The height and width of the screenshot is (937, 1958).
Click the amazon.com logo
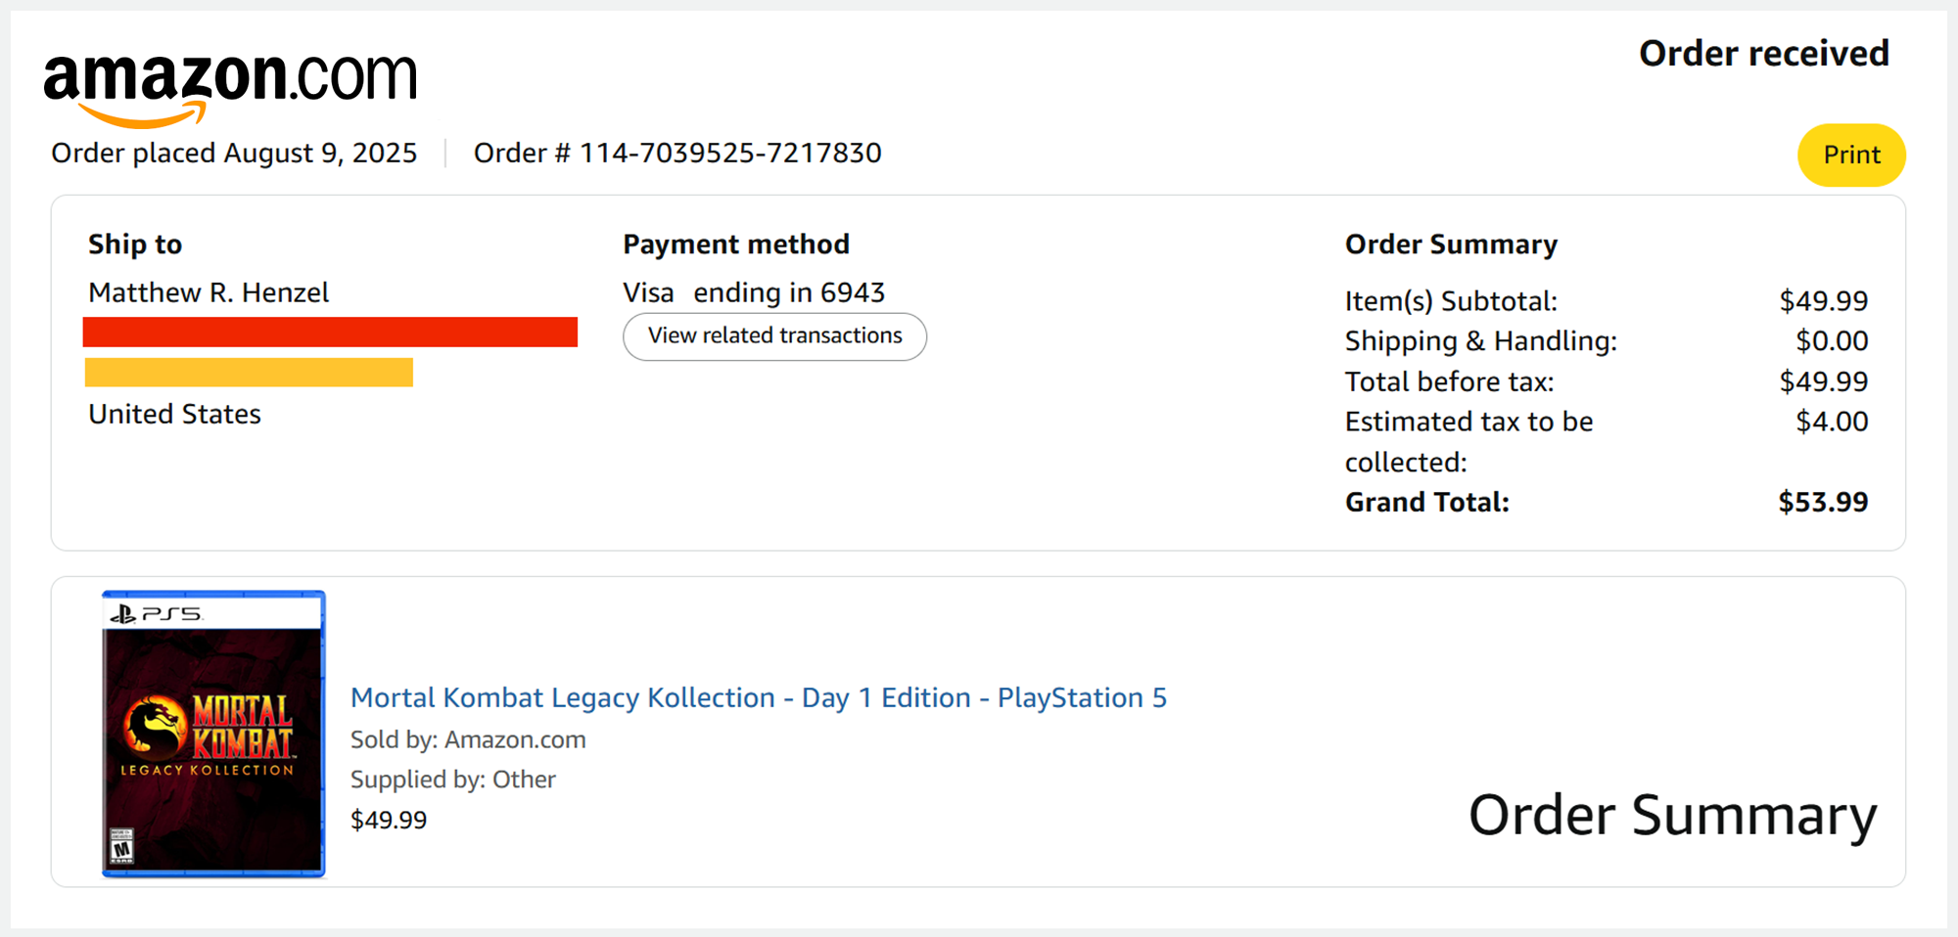[x=230, y=86]
